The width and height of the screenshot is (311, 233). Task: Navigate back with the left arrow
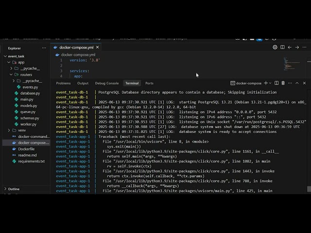[x=290, y=47]
